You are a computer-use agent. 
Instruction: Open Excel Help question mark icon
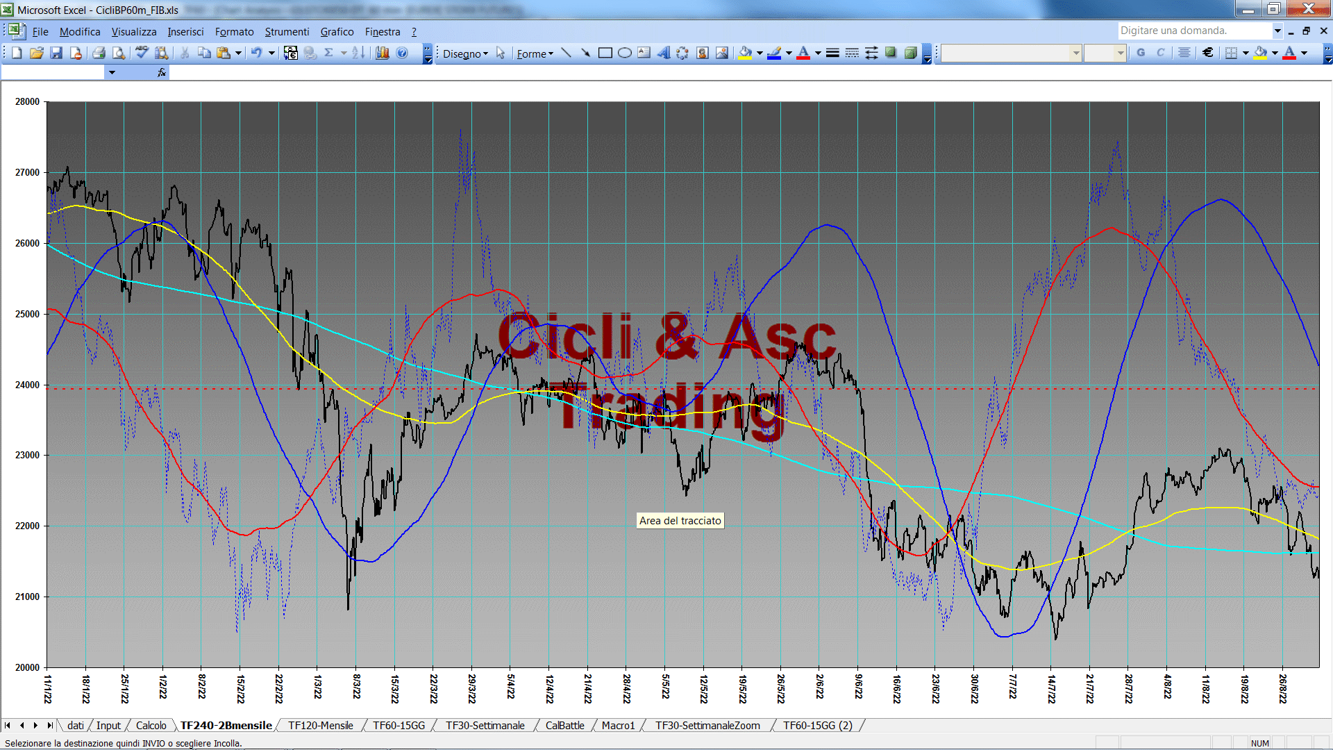[x=402, y=53]
